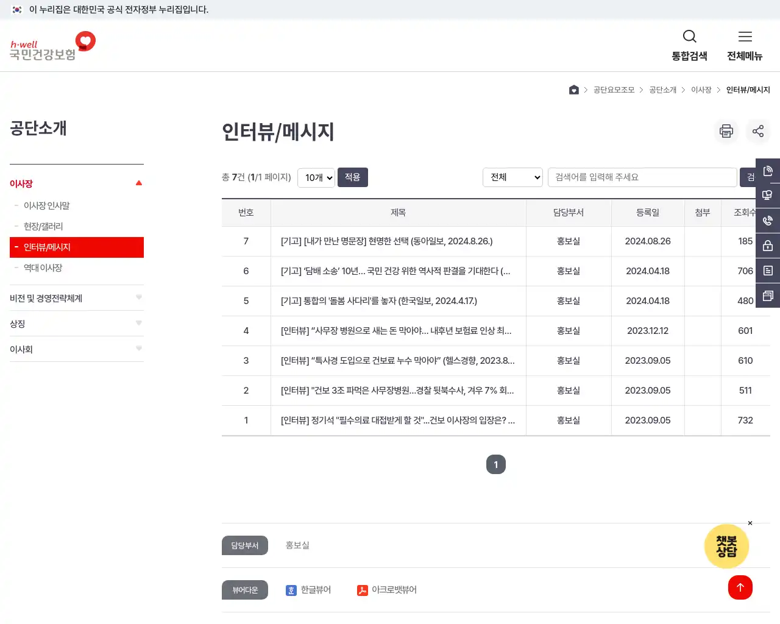The width and height of the screenshot is (780, 624).
Task: Click view count 601
Action: coord(745,331)
